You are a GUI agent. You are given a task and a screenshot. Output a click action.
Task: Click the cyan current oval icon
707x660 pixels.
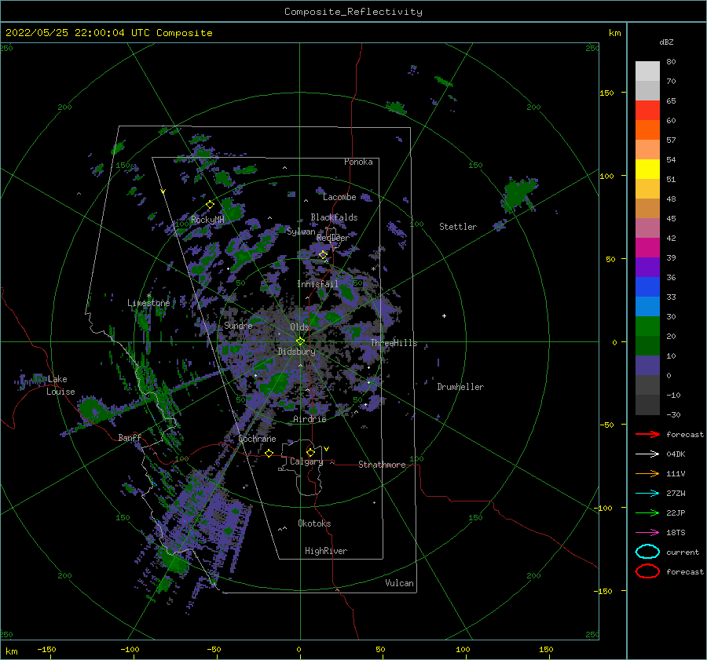point(647,552)
